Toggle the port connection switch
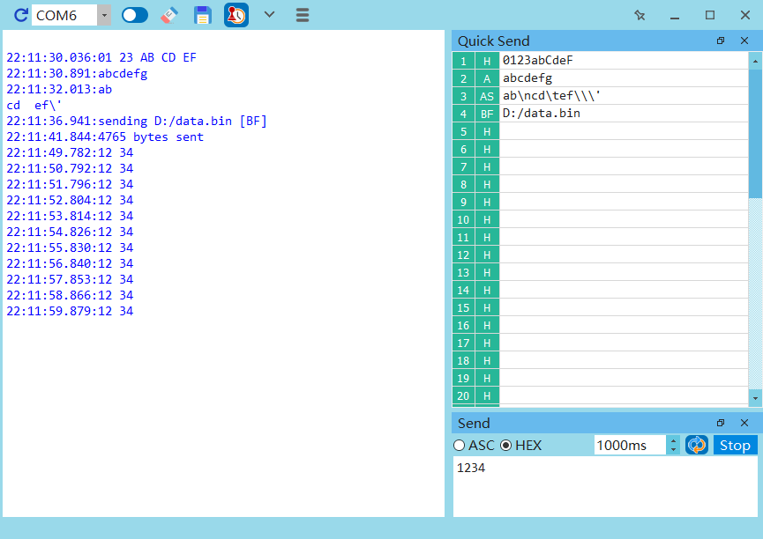Viewport: 763px width, 539px height. [135, 15]
